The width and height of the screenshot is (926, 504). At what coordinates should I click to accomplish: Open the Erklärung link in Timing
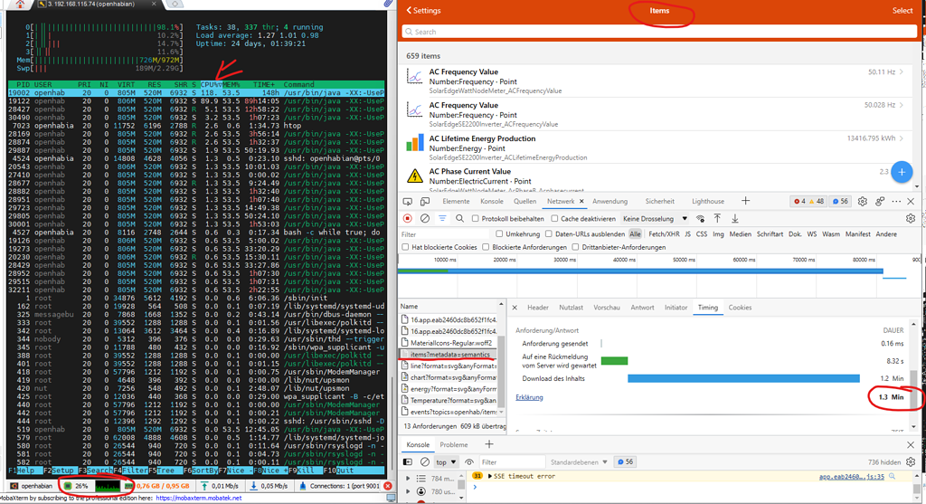point(529,397)
